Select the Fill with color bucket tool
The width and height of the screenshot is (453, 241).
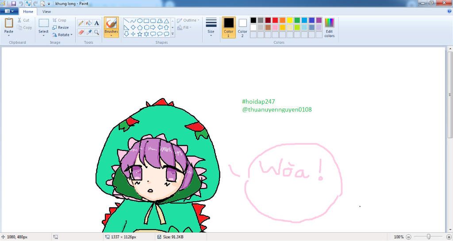point(89,23)
